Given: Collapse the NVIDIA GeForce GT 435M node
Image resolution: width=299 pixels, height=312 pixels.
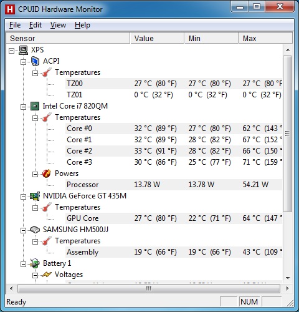Looking at the screenshot, I should coord(24,197).
